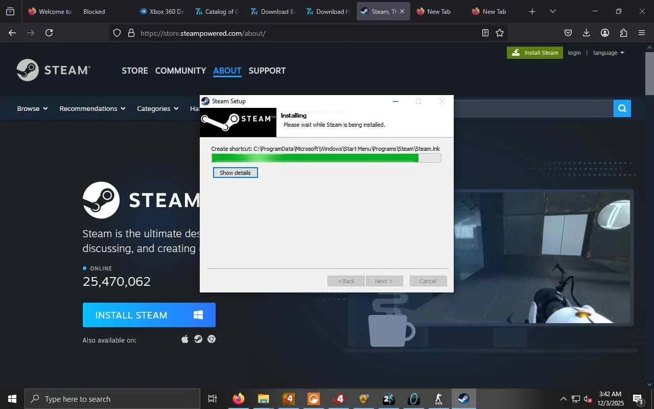Screen dimensions: 654x409
Task: Bookmark this page with the star
Action: tap(500, 33)
